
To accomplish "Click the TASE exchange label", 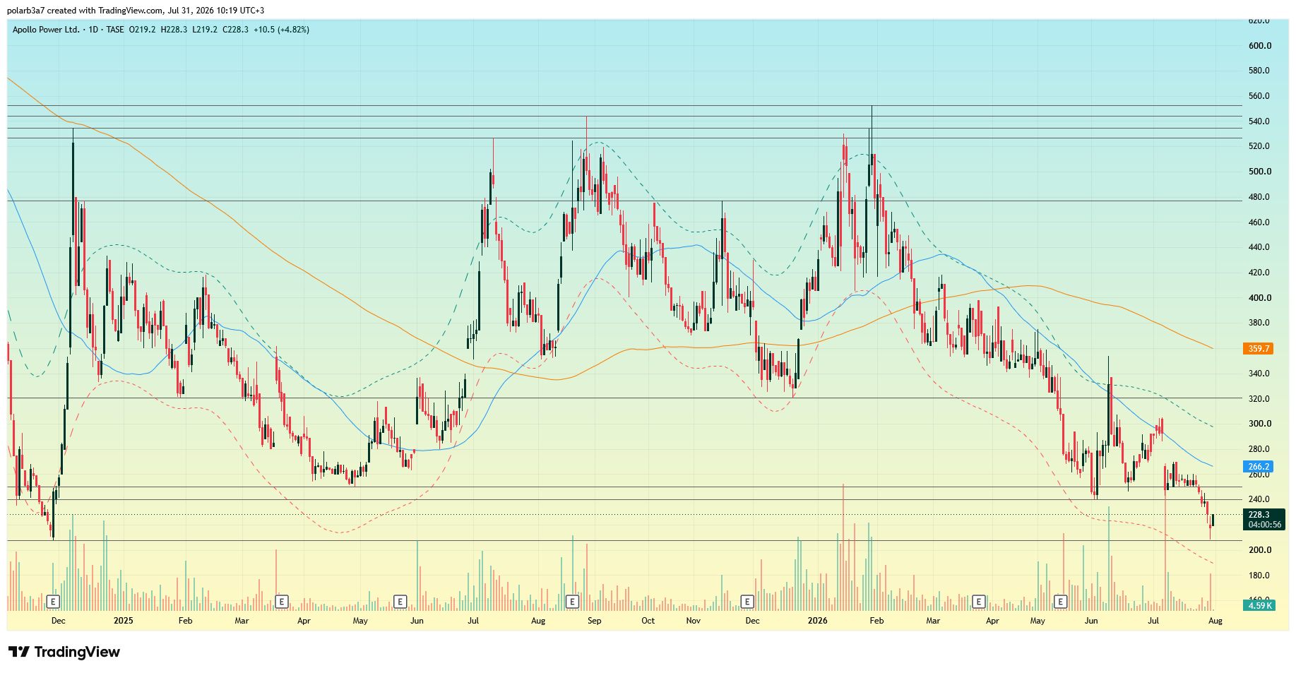I will (x=115, y=30).
